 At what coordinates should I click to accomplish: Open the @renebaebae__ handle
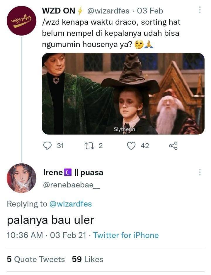(72, 185)
